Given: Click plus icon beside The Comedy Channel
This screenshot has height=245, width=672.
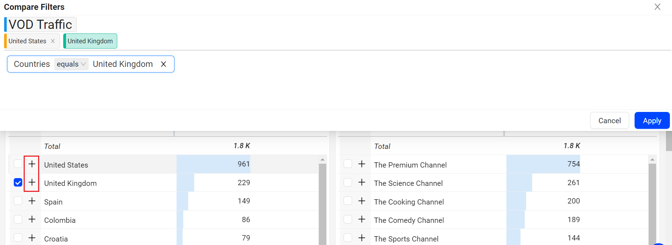Looking at the screenshot, I should tap(362, 219).
